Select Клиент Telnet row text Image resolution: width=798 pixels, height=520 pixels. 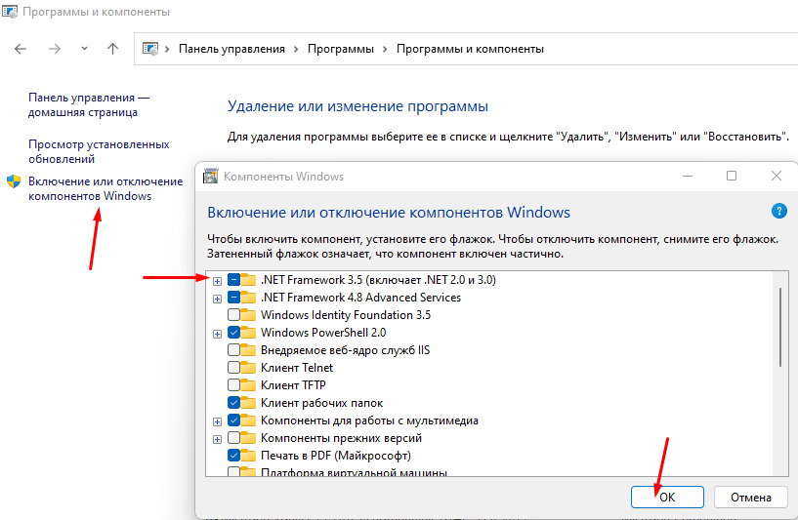[297, 368]
